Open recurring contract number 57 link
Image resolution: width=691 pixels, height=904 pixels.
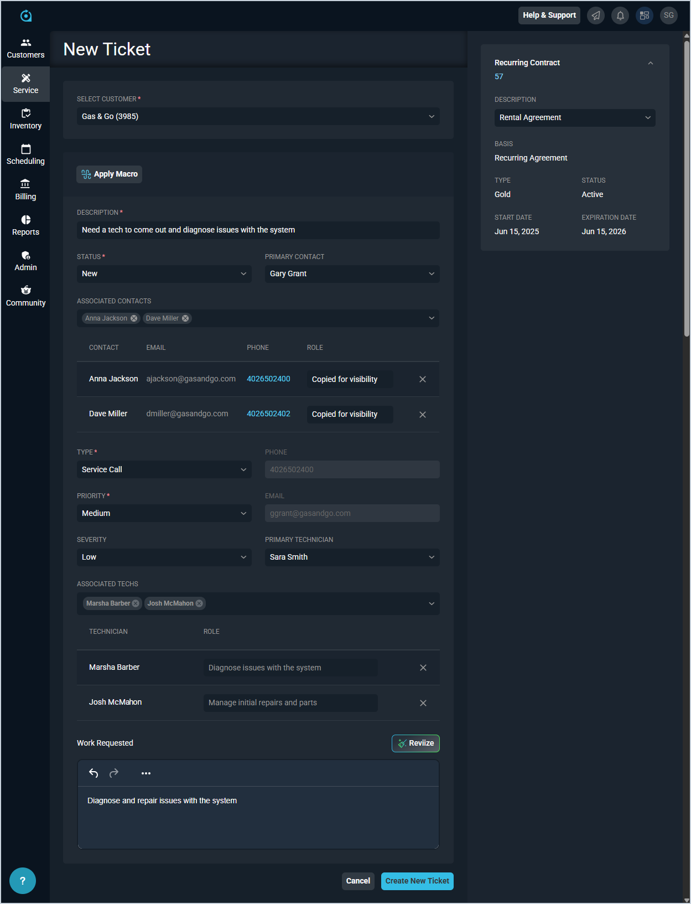[x=499, y=76]
